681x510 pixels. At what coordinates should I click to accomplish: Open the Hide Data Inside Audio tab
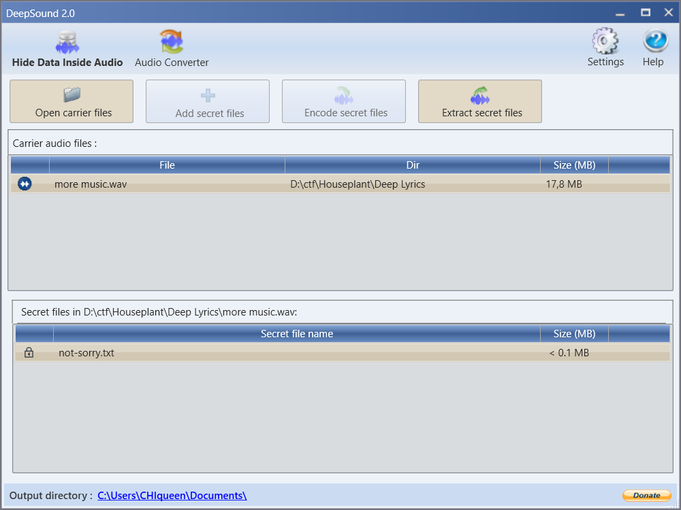(67, 49)
